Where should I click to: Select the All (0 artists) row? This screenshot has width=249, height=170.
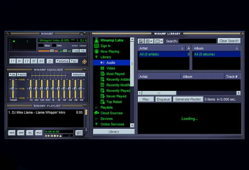pyautogui.click(x=164, y=54)
